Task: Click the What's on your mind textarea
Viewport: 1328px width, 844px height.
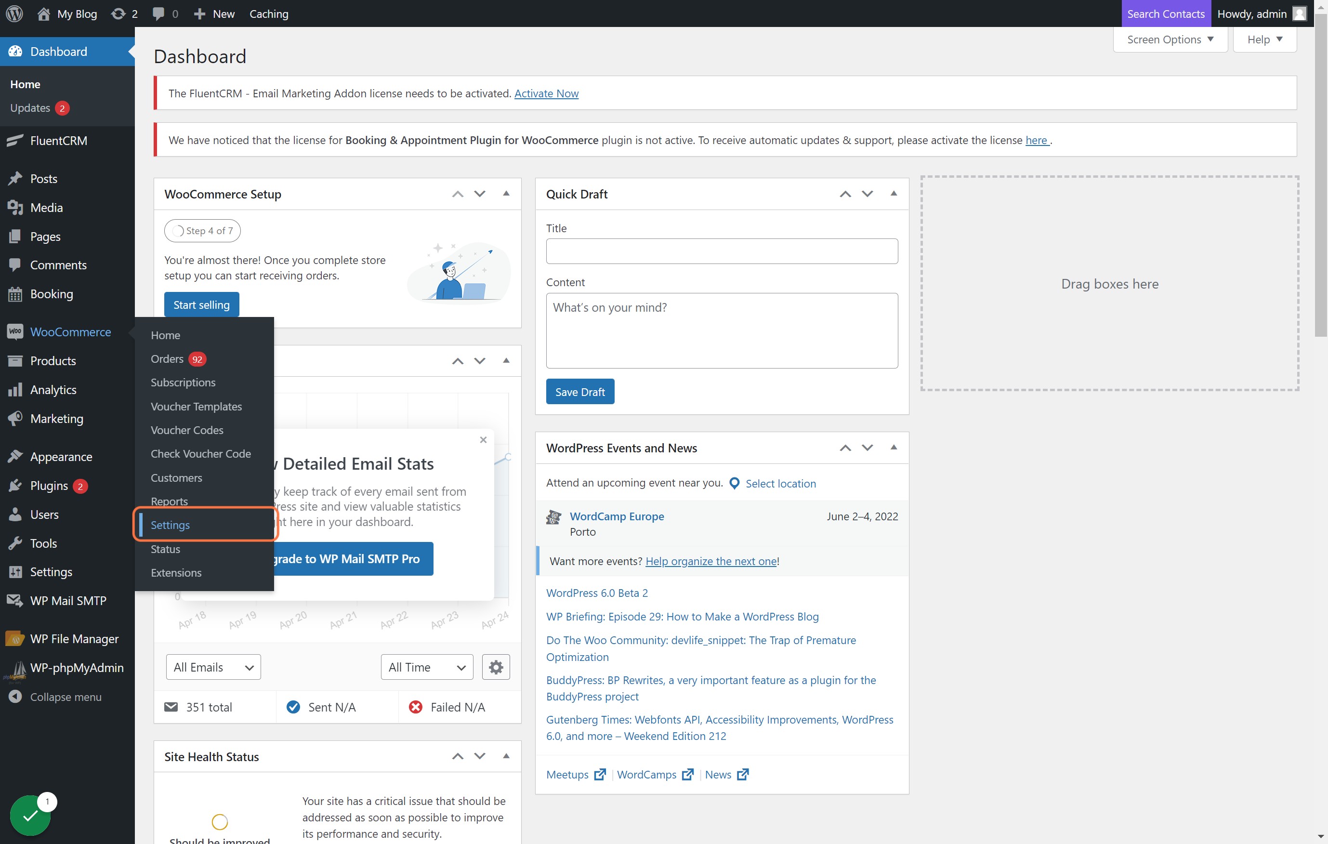Action: (x=722, y=330)
